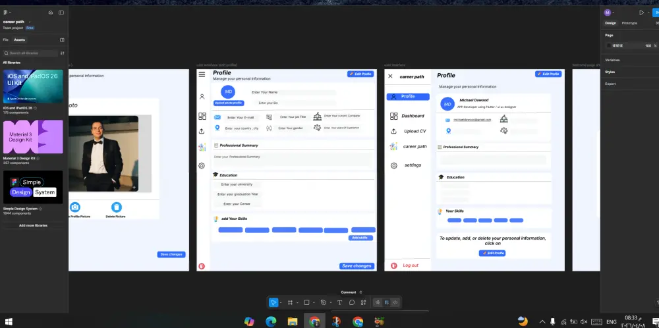Open the Figma main menu logo
Viewport: 659px width, 328px height.
point(5,13)
